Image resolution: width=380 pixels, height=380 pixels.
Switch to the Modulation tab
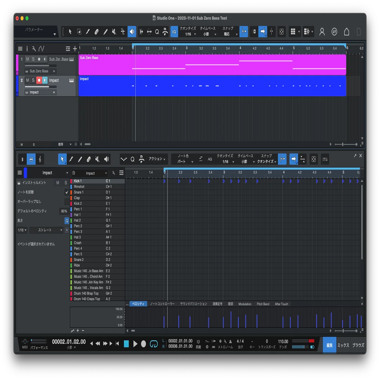[245, 304]
